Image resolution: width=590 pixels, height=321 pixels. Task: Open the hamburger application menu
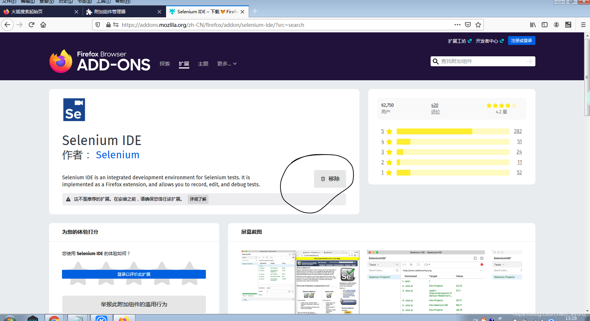pos(583,25)
